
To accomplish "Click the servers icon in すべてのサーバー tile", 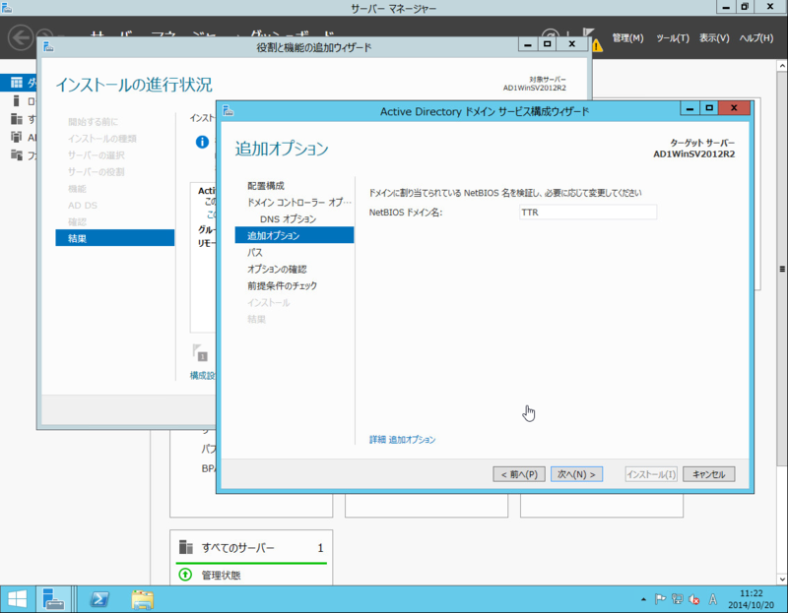I will coord(186,547).
